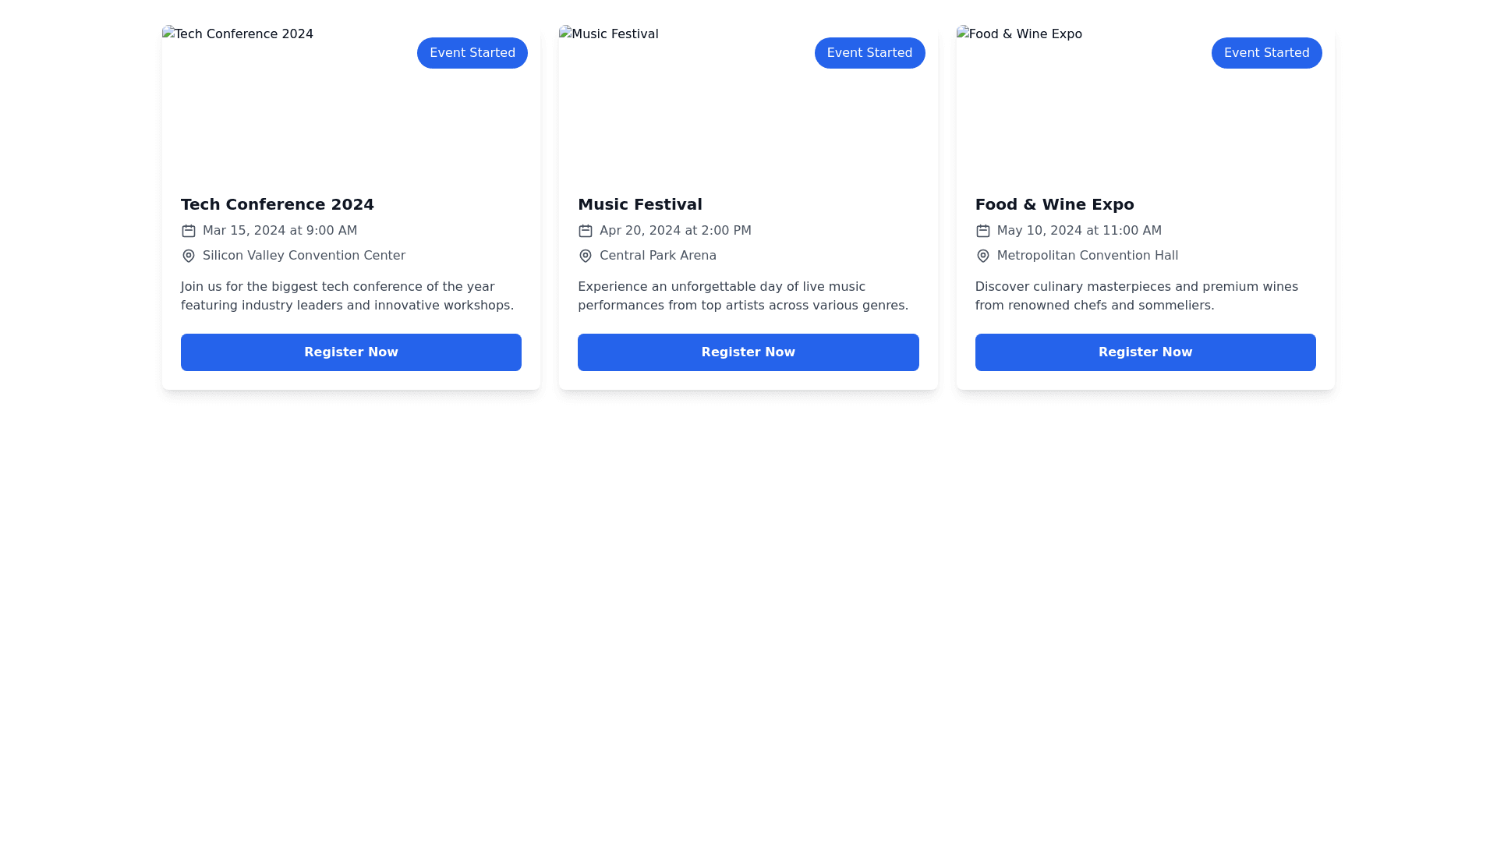
Task: Click the calendar icon on Food & Wine Expo card
Action: [x=982, y=231]
